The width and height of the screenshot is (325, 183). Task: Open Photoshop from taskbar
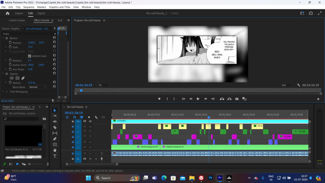point(210,178)
